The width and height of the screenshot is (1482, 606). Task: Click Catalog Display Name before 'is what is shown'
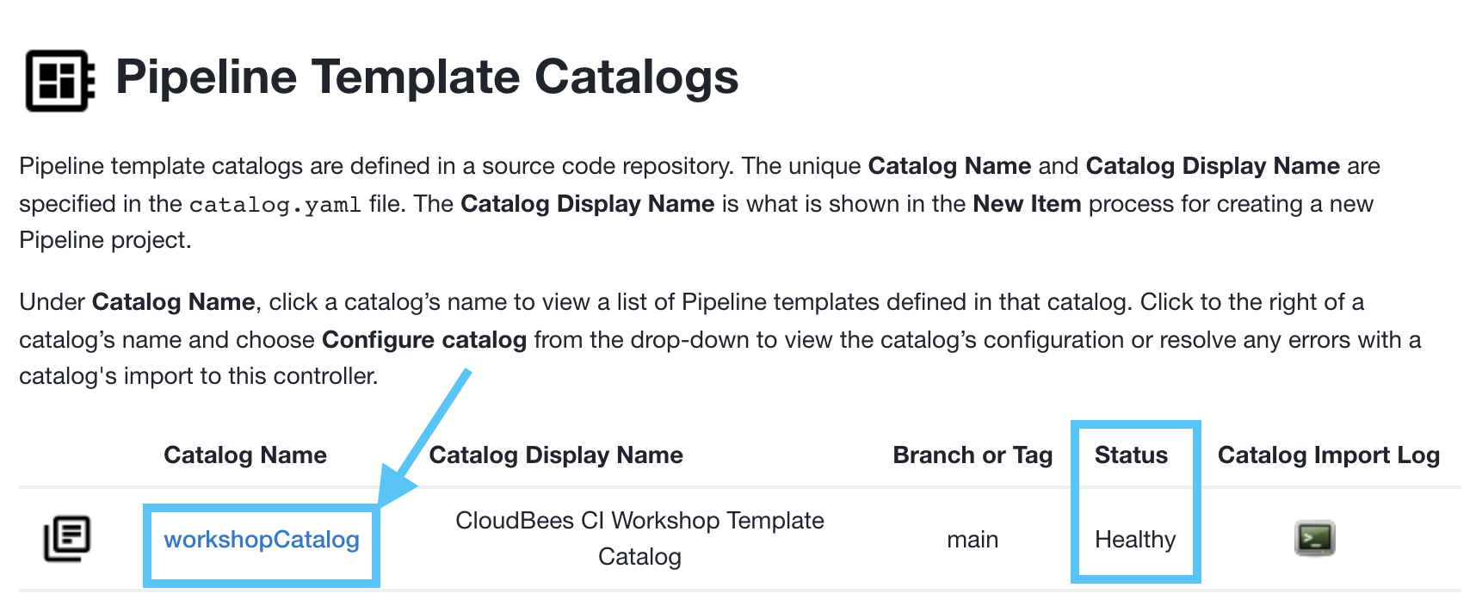pos(588,204)
